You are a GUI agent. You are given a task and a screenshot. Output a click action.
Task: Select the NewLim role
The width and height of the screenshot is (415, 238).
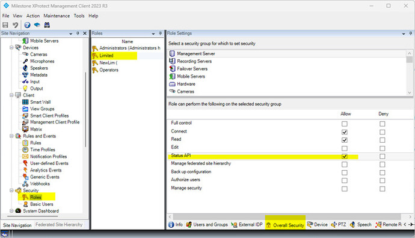[x=108, y=63]
